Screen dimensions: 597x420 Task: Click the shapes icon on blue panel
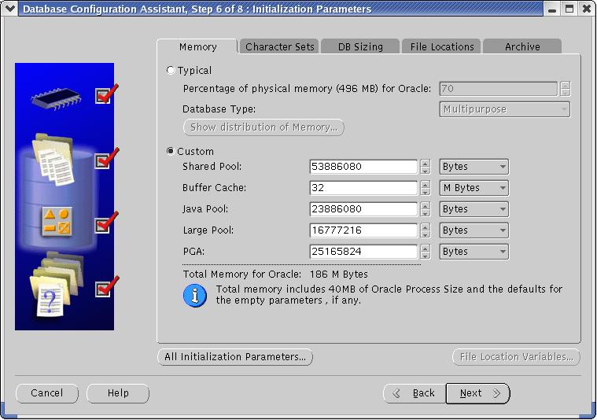(56, 221)
